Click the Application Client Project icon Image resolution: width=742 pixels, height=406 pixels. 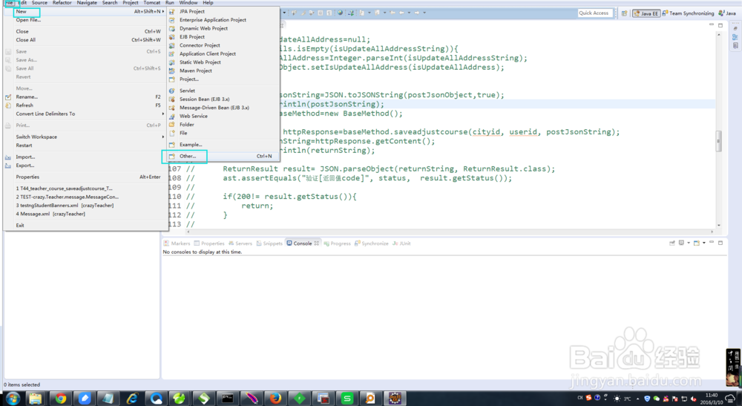172,54
